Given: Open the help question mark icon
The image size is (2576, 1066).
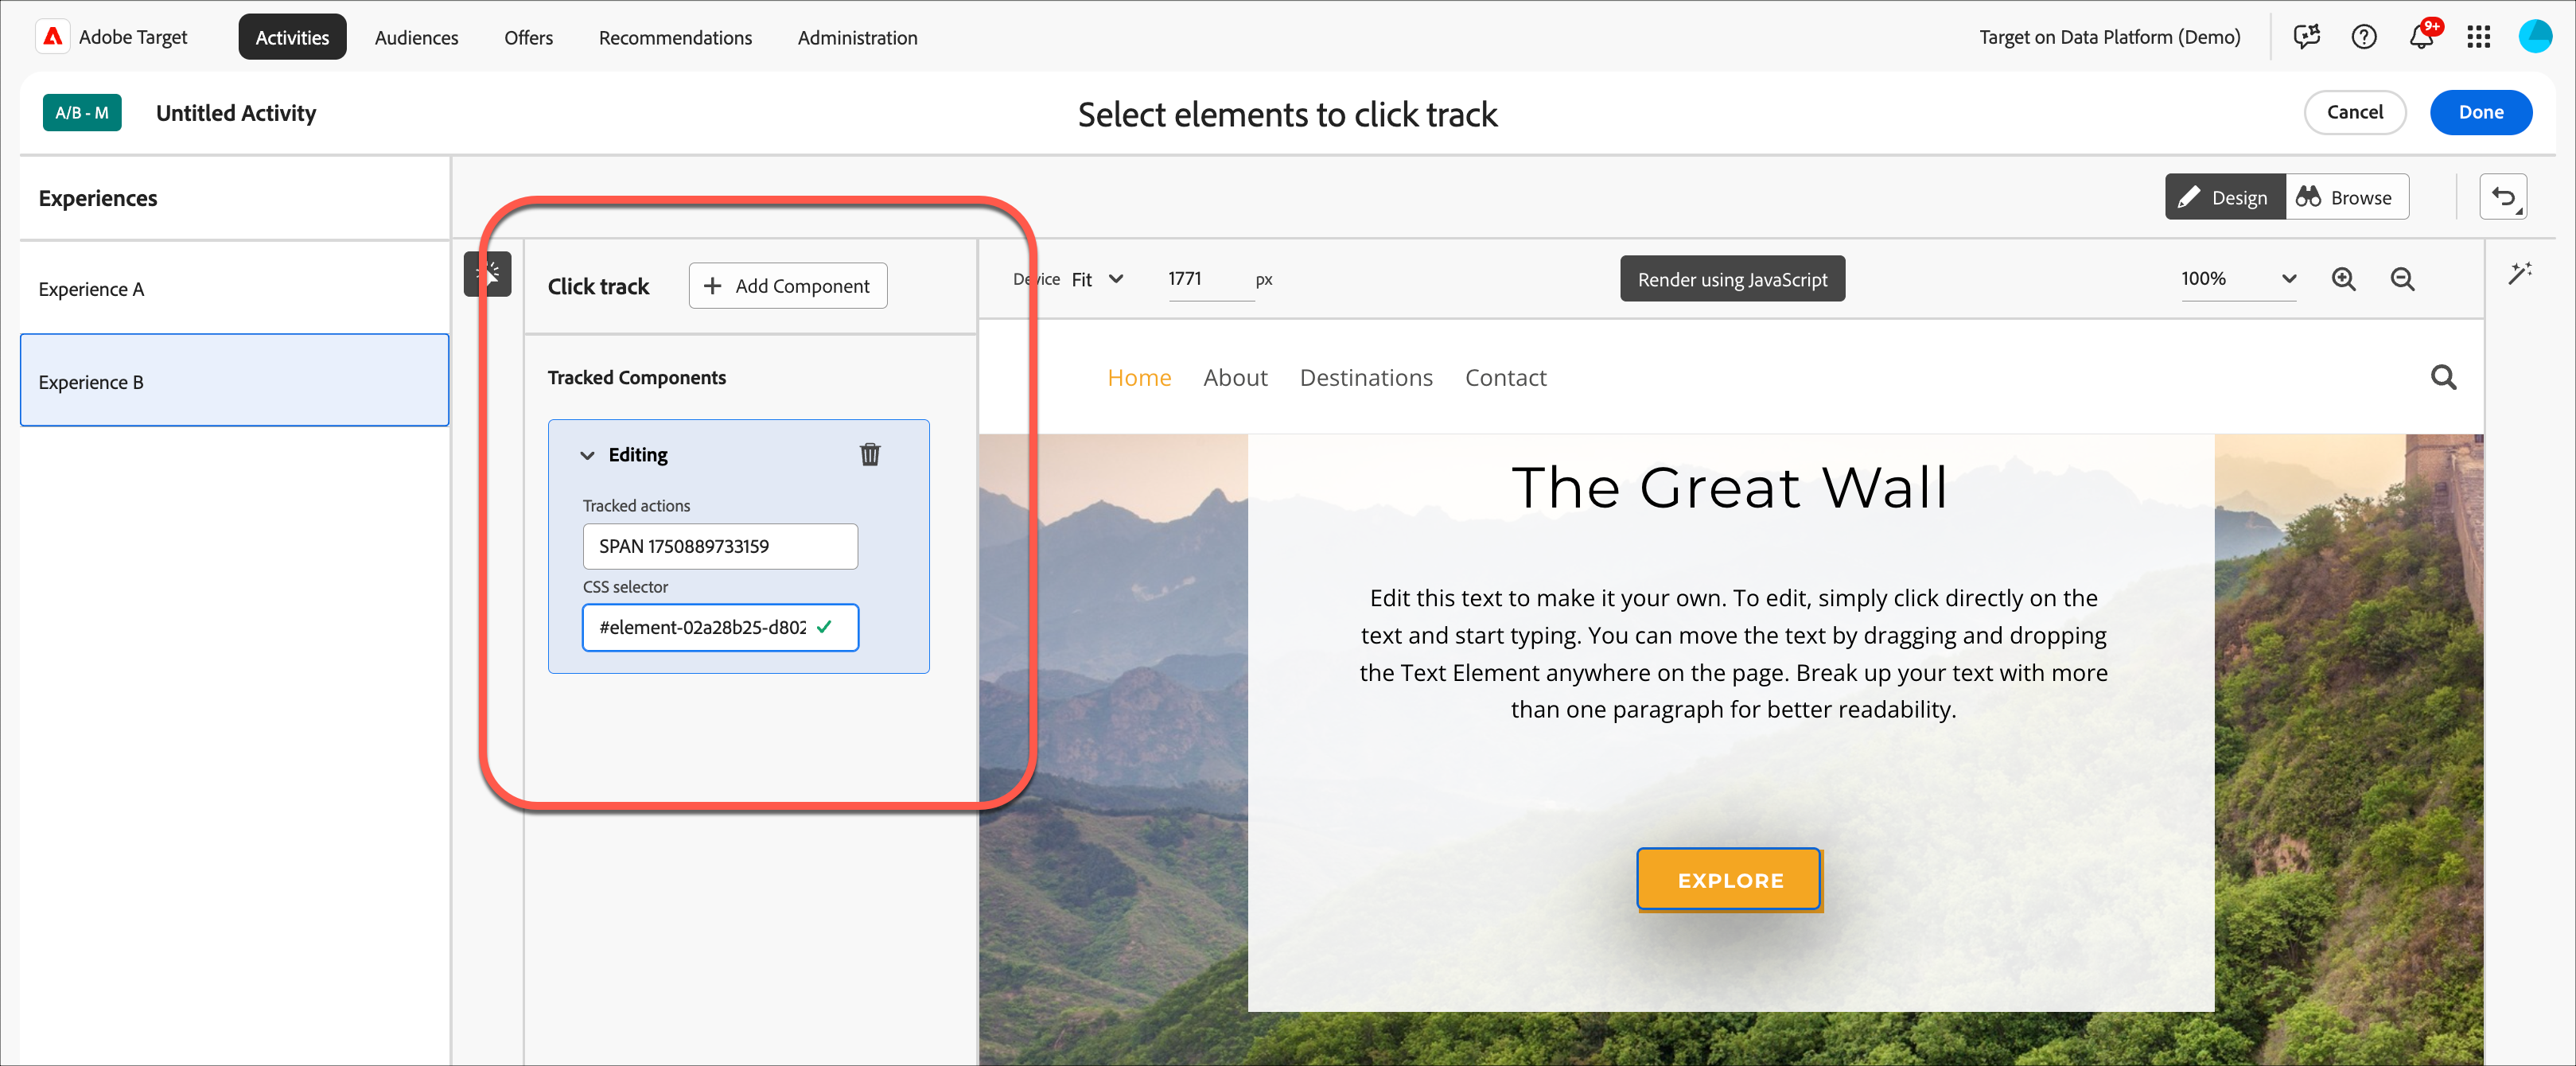Looking at the screenshot, I should (x=2363, y=37).
